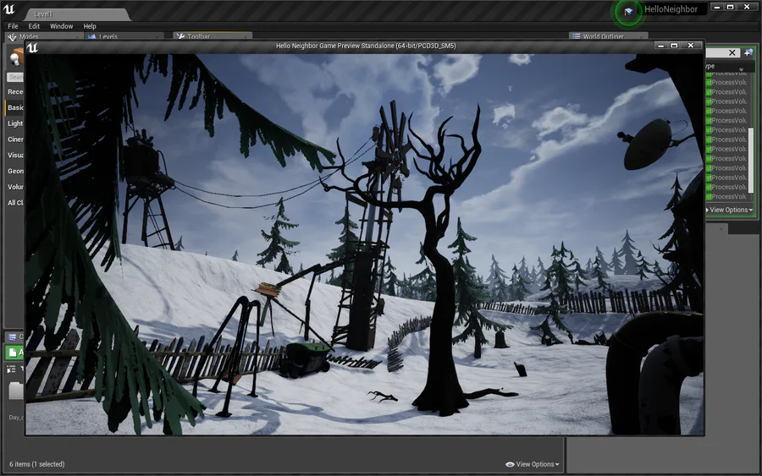Click the Modes panel tools icon
The image size is (762, 476).
12,37
